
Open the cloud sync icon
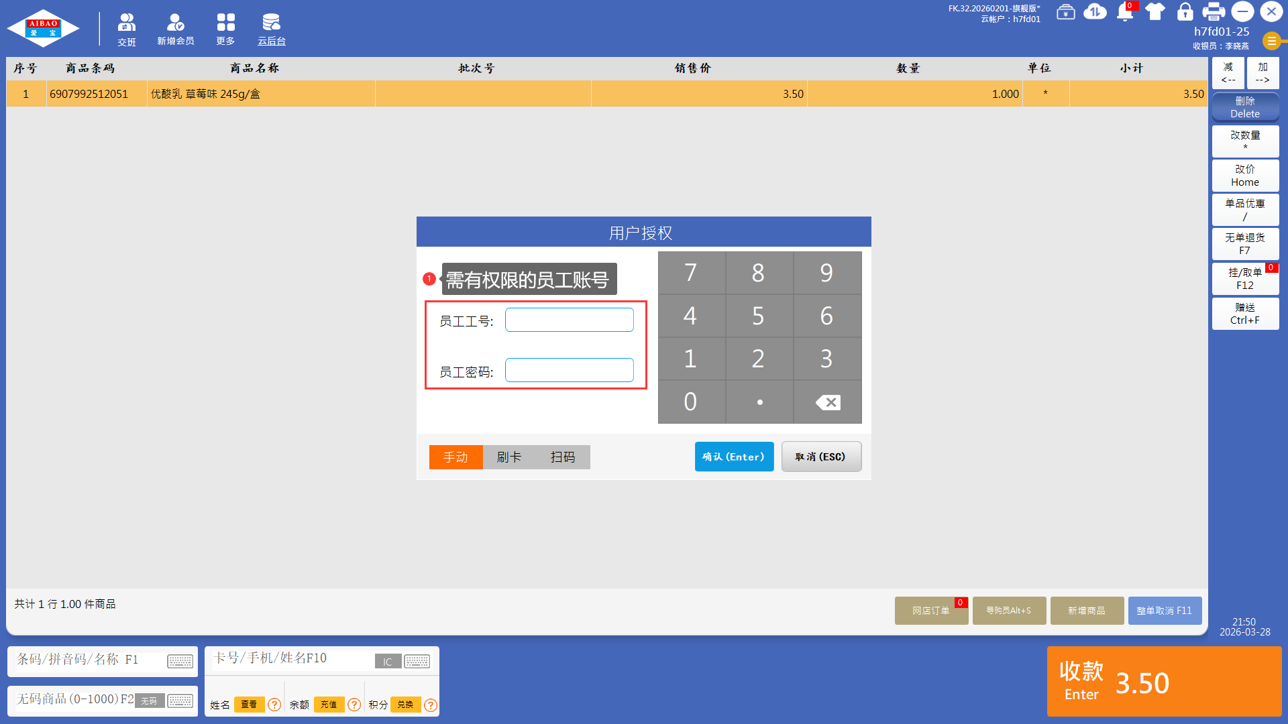pos(1095,12)
